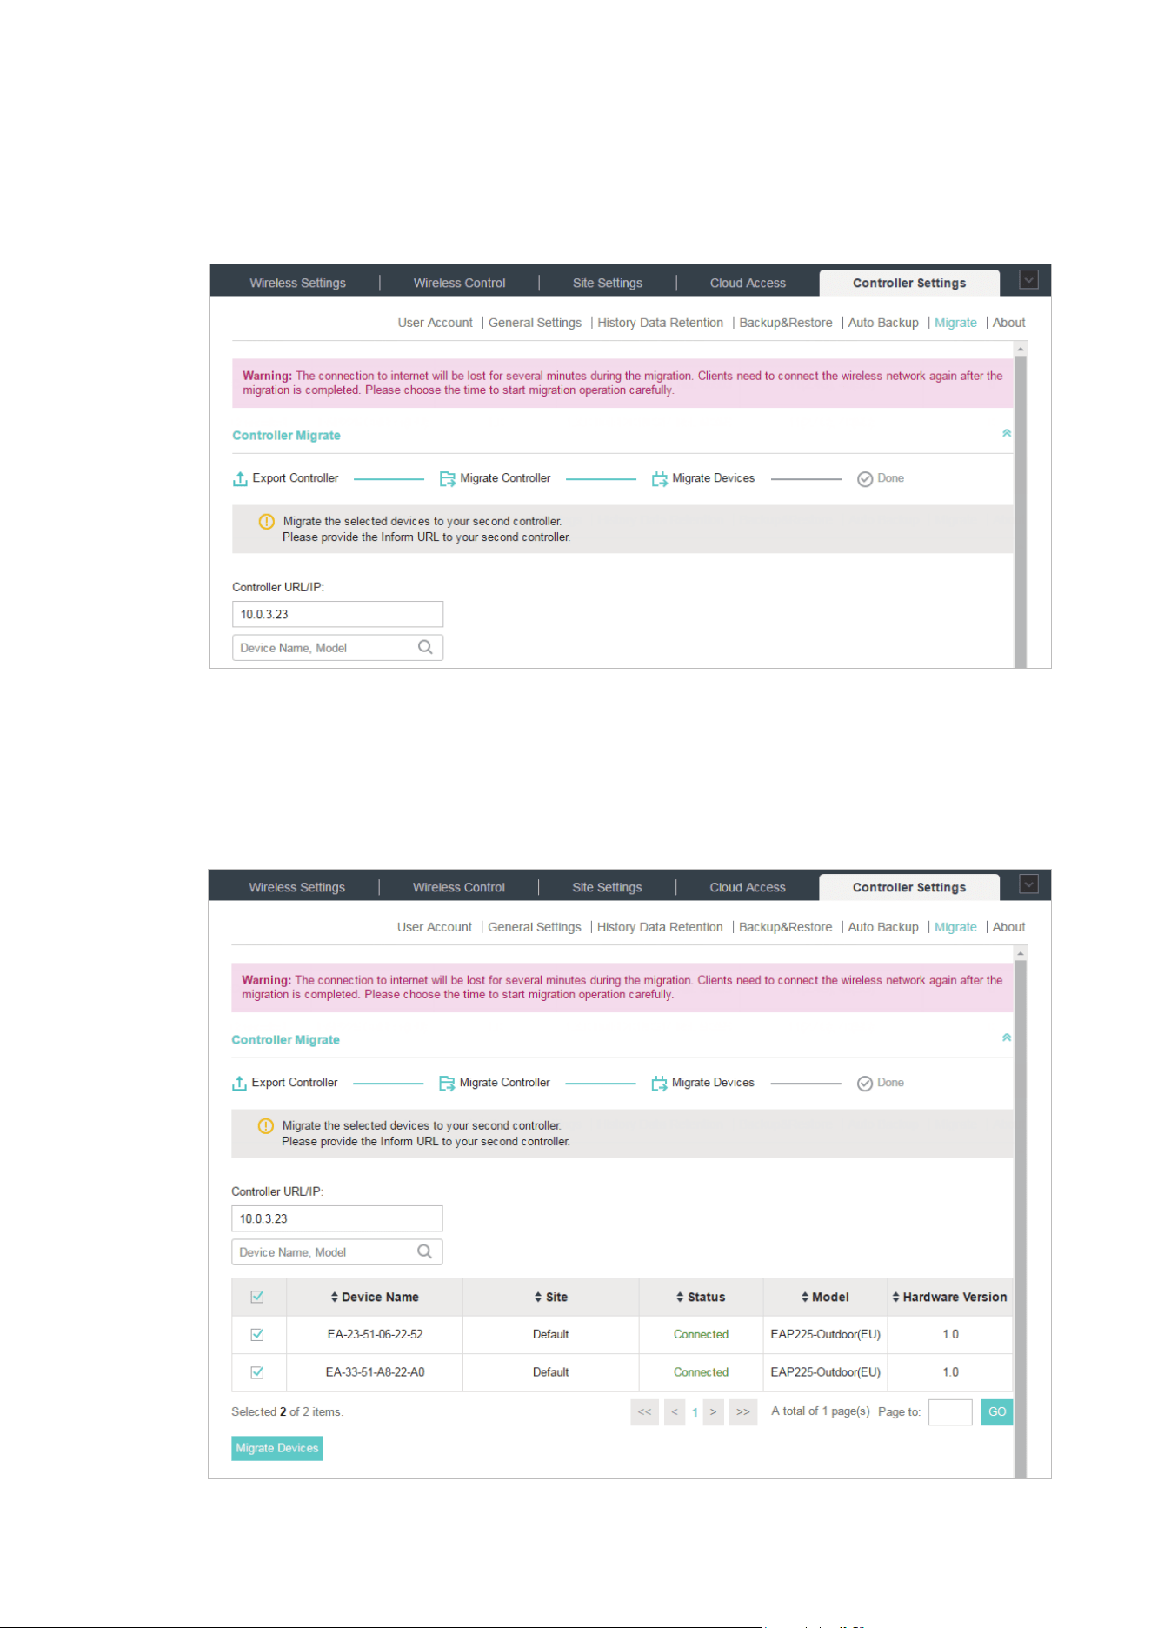Open About submenu in lower screenshot

pos(1009,927)
